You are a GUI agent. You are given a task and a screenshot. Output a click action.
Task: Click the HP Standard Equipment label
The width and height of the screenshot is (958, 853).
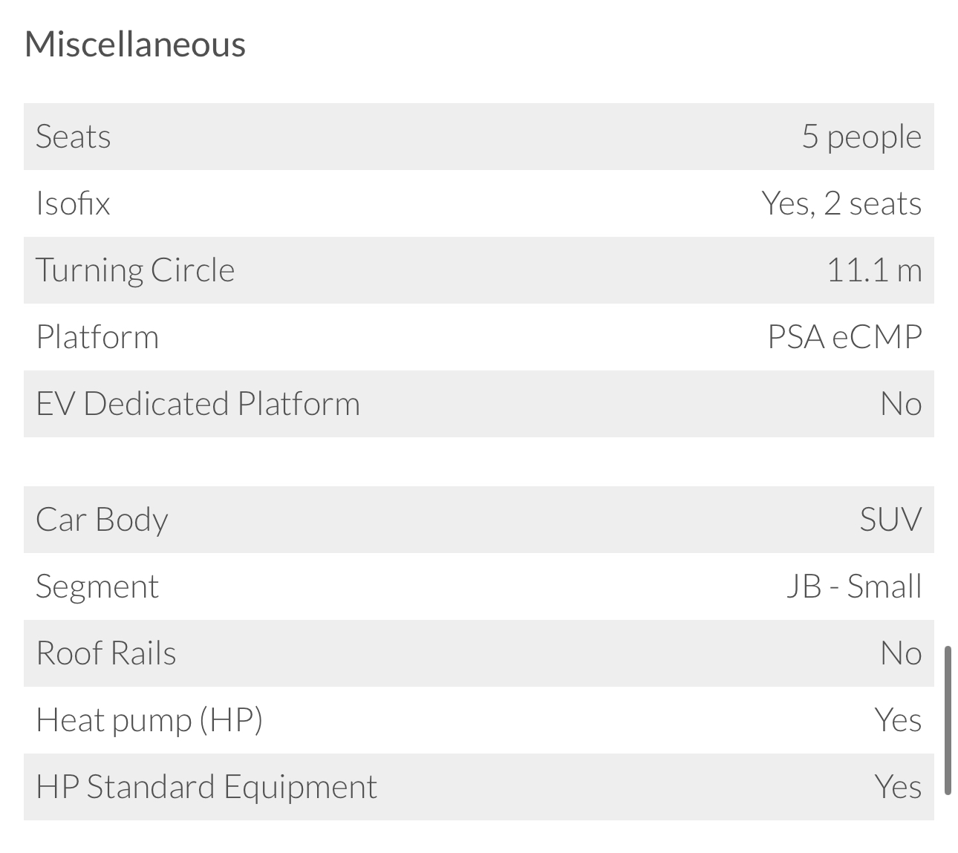click(x=206, y=787)
